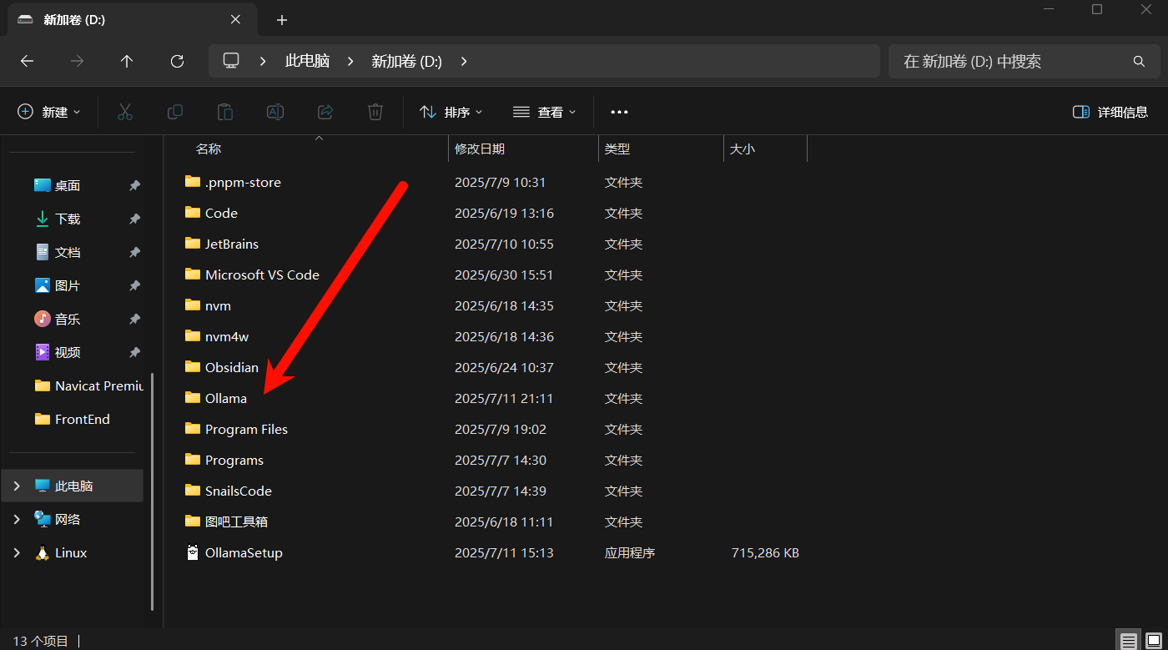Expand chevron between 此电脑 and 新加卷
Viewport: 1168px width, 650px height.
point(350,61)
